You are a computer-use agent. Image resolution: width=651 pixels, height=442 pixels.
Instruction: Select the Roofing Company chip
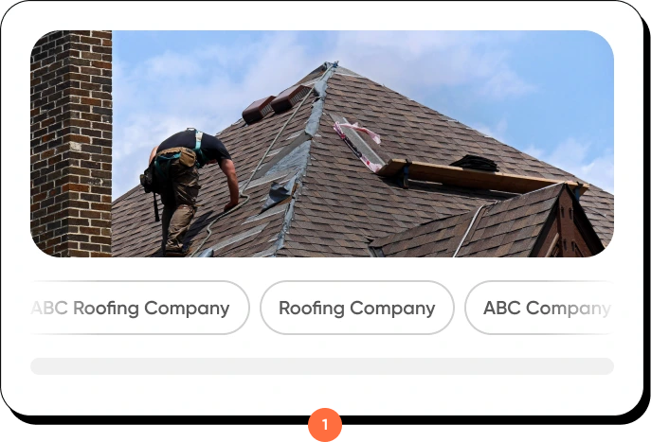pos(357,308)
